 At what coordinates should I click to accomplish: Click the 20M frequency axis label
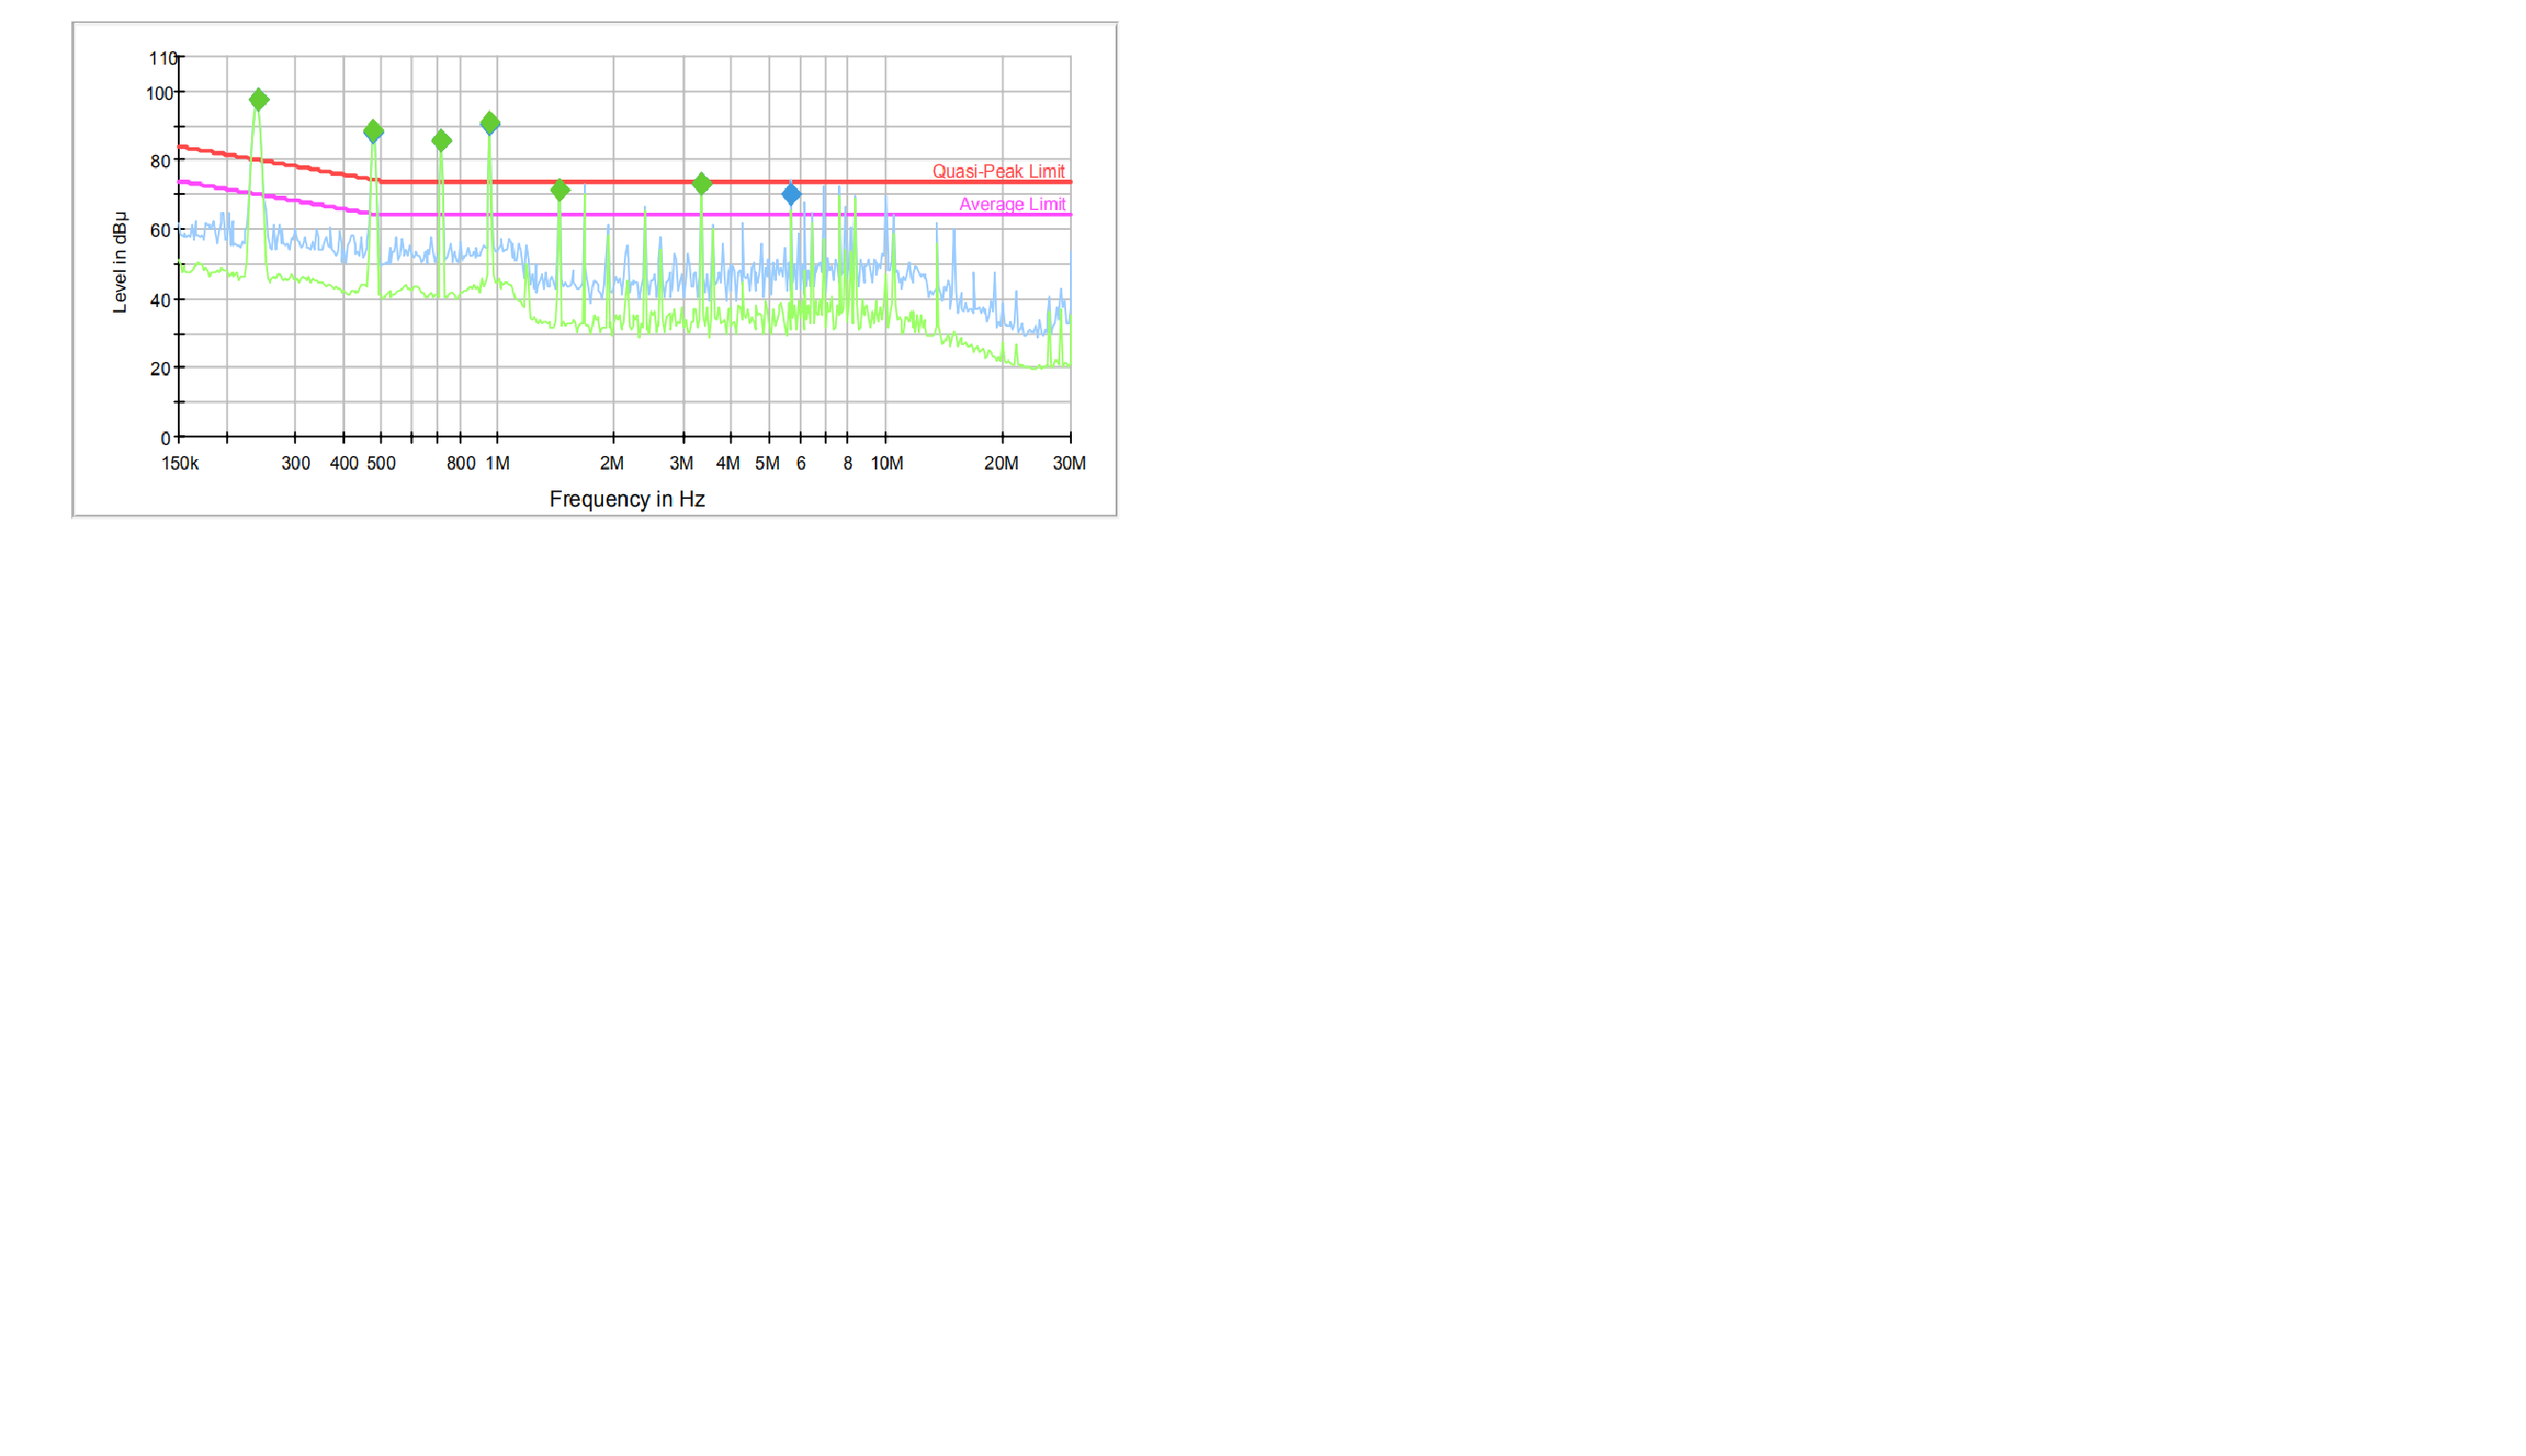click(x=1001, y=463)
